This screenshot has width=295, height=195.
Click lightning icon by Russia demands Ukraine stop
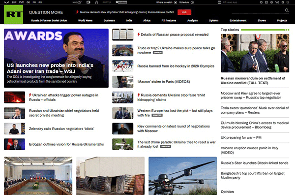click(139, 95)
